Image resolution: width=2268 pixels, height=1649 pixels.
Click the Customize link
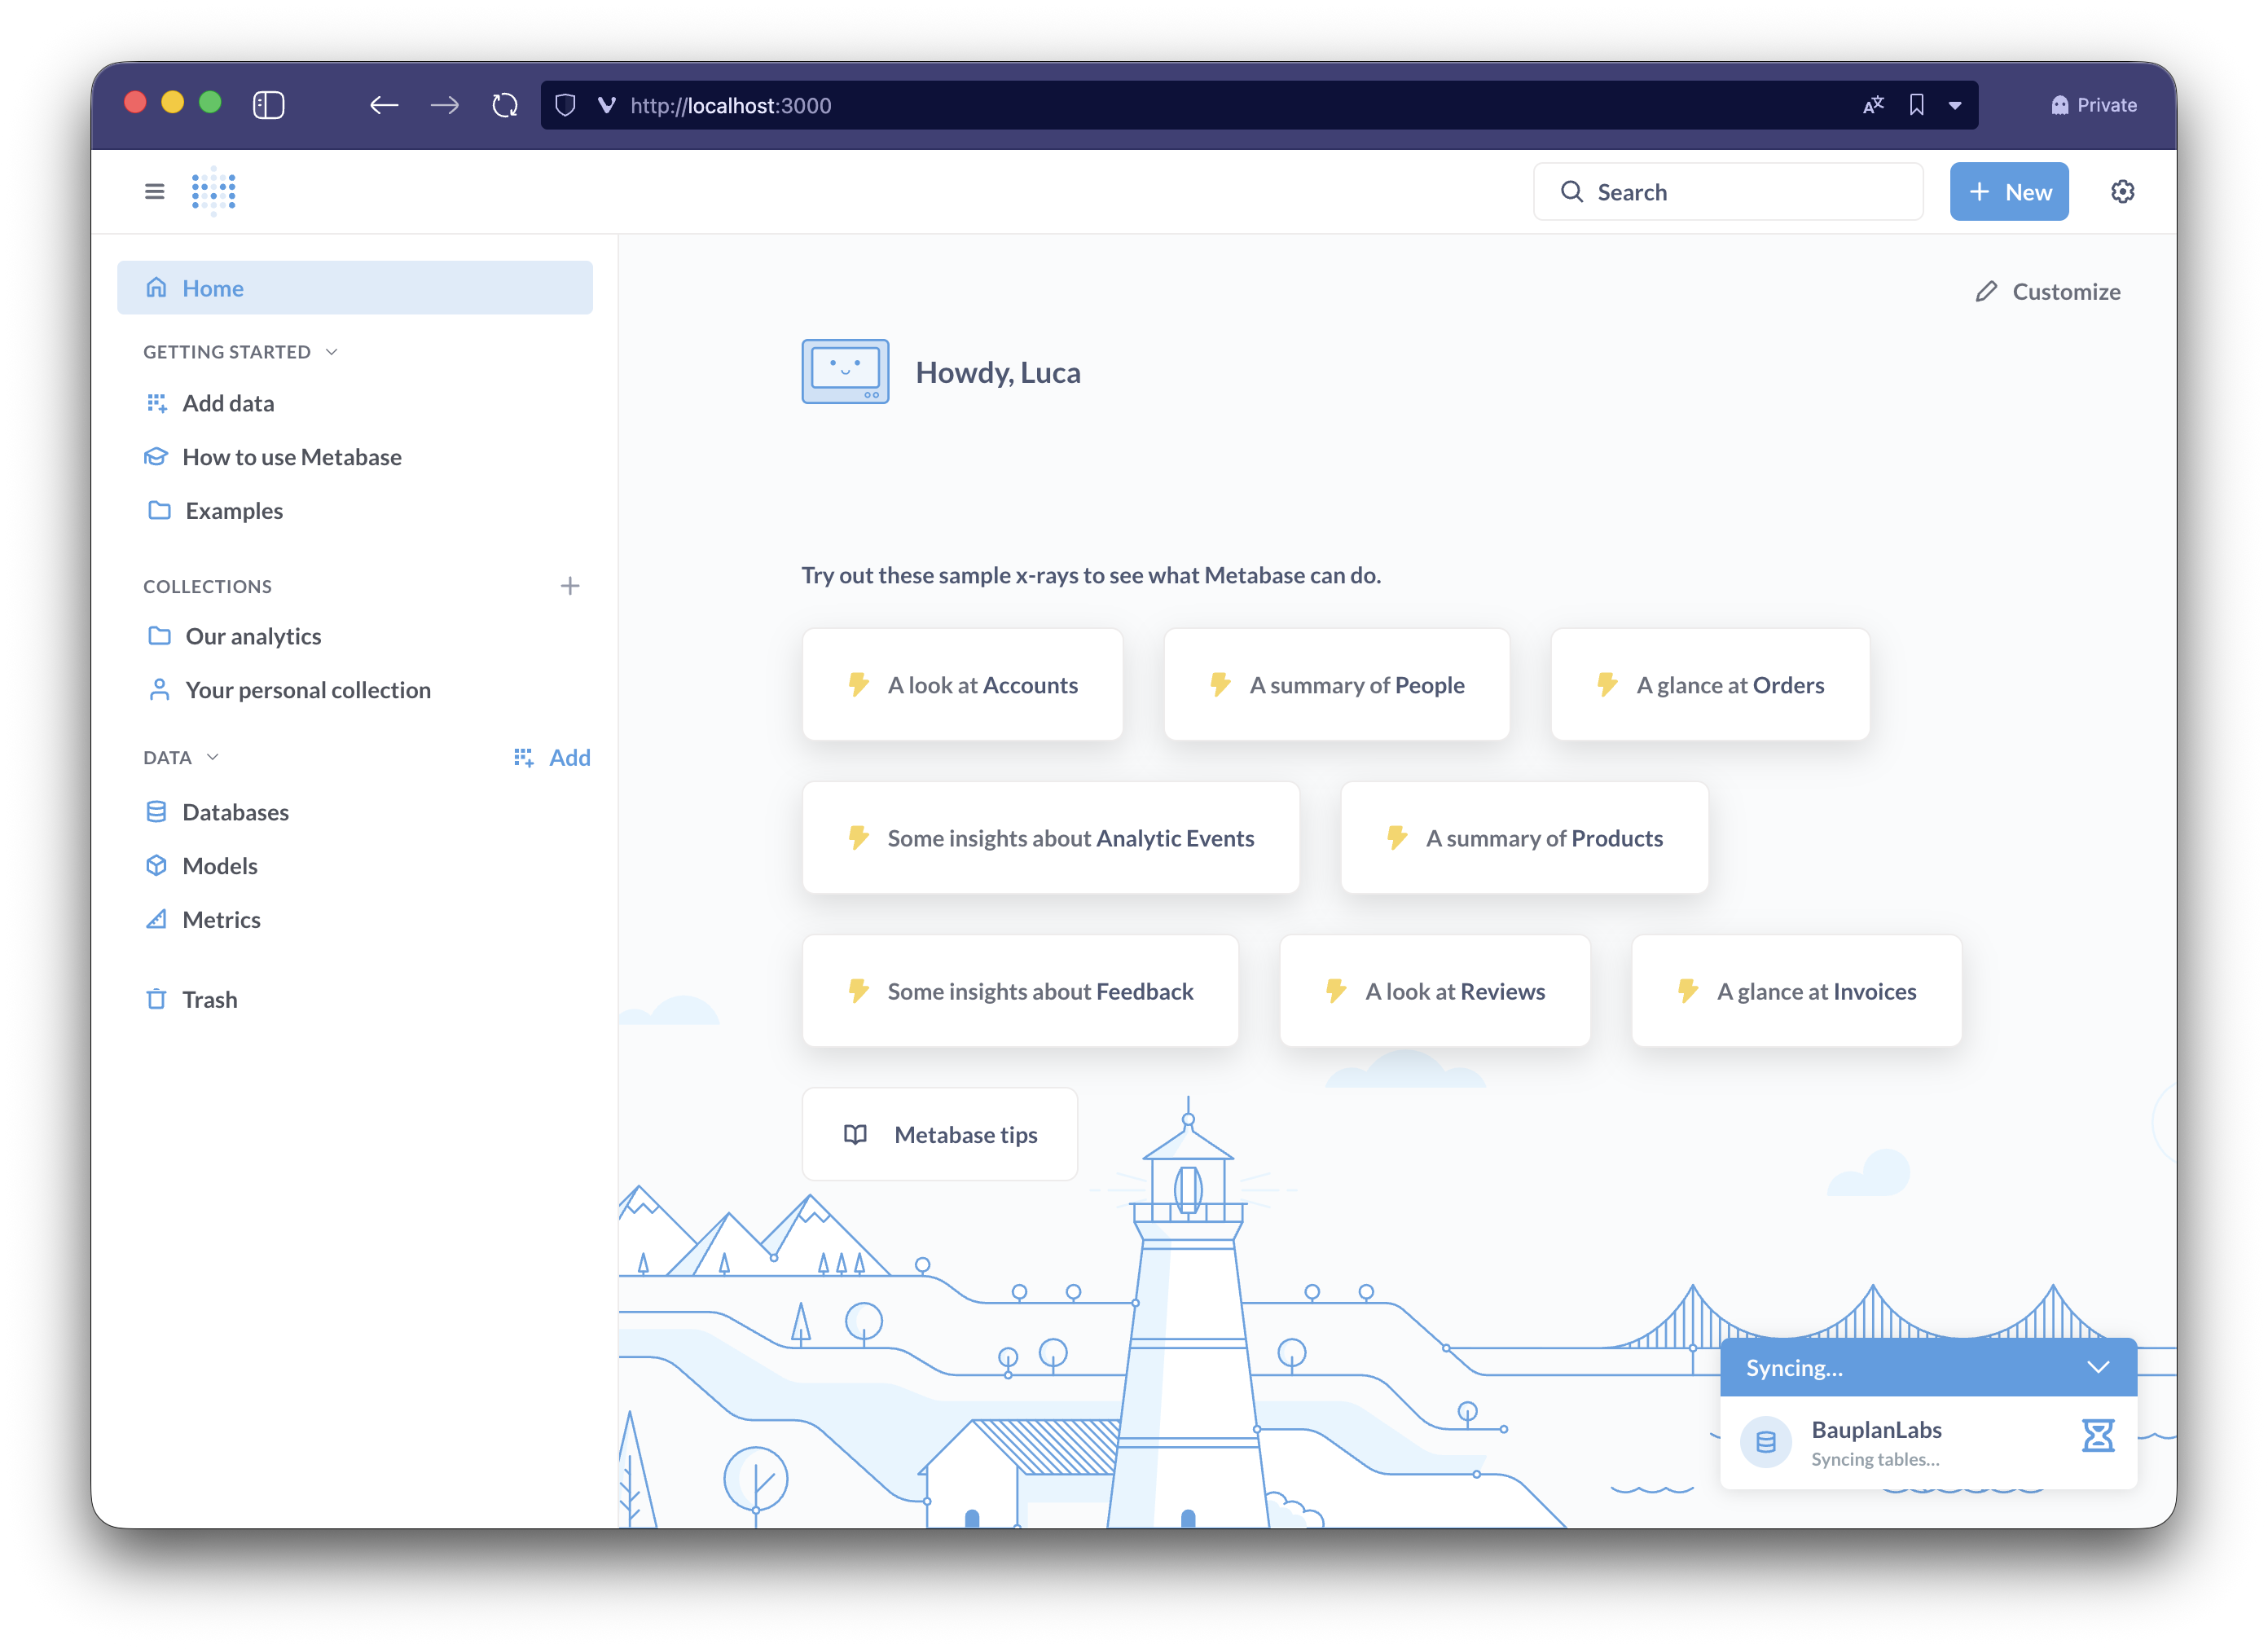pos(2047,291)
